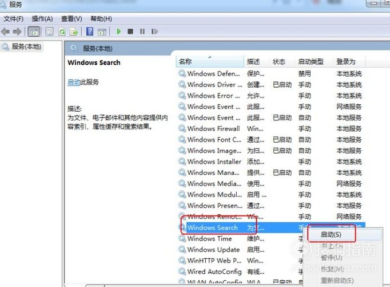The height and width of the screenshot is (287, 390).
Task: Sort by the 描述 column header
Action: pos(257,61)
